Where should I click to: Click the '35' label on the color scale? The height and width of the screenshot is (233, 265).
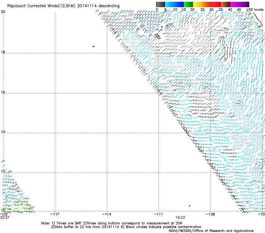point(221,9)
